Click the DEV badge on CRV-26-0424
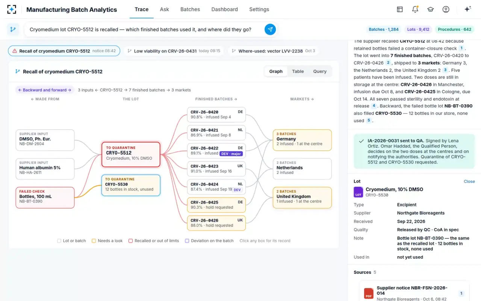481x301 pixels. pos(237,190)
